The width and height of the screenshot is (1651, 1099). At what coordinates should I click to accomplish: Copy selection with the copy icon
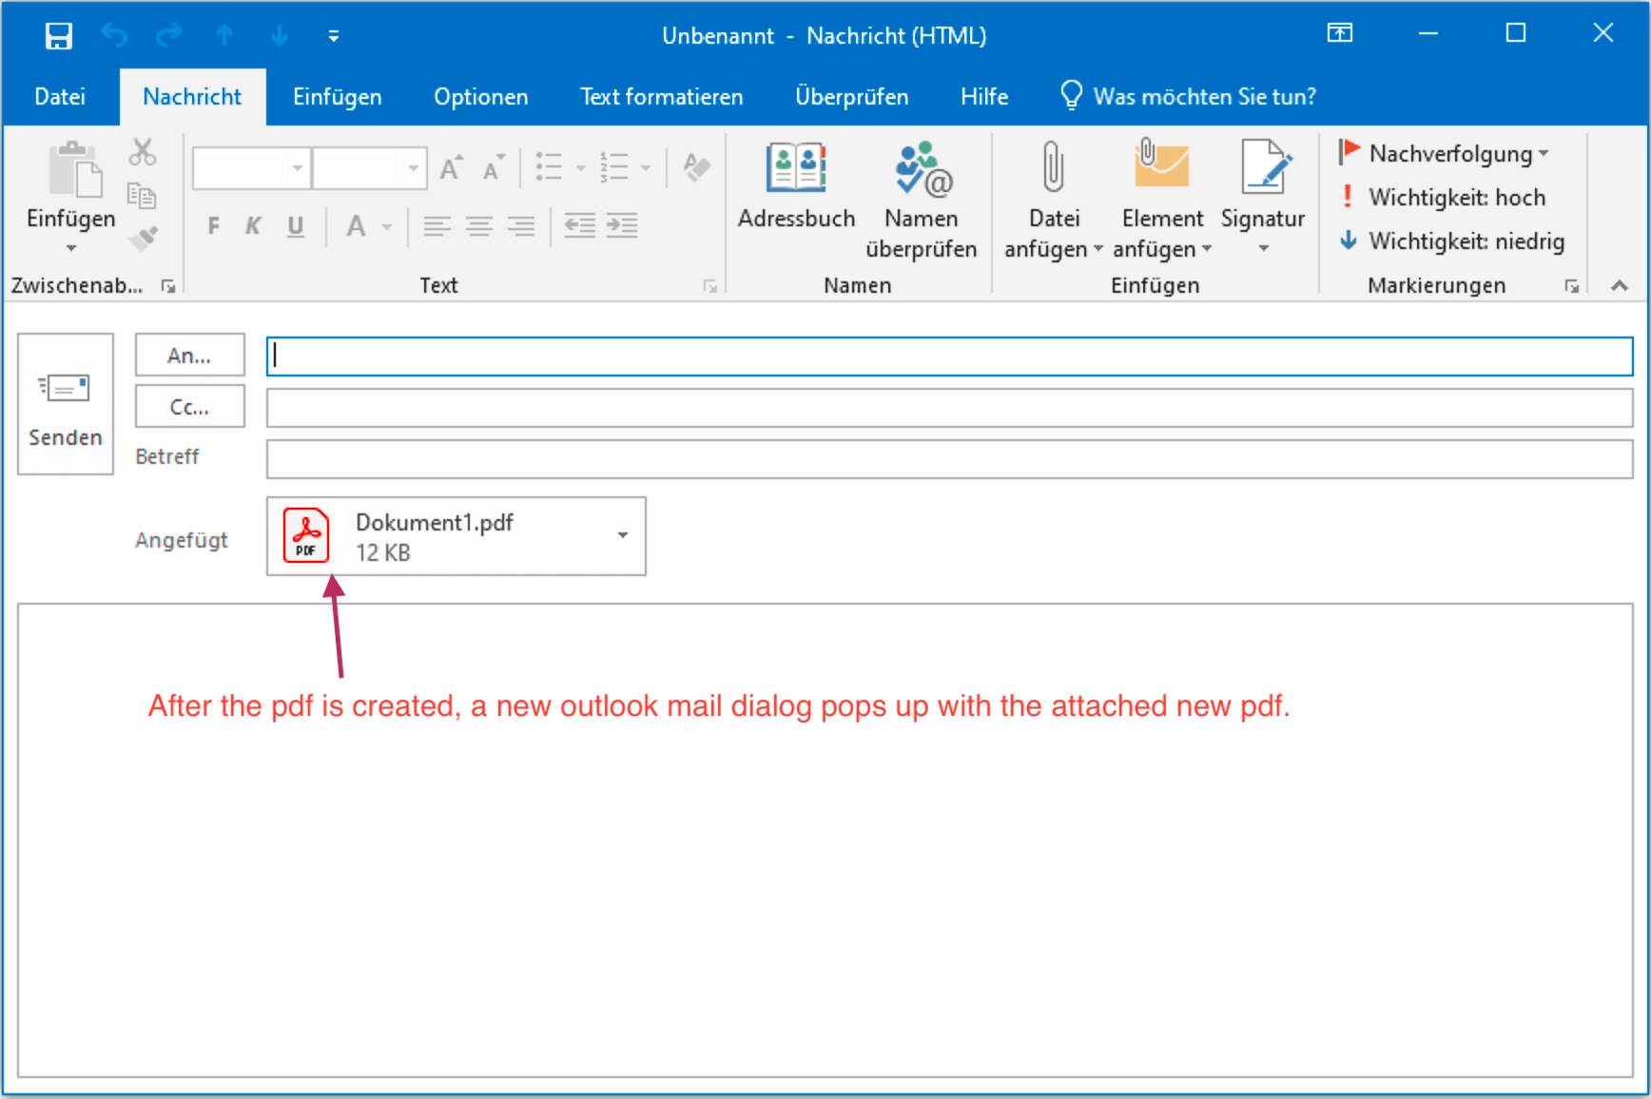pyautogui.click(x=143, y=196)
